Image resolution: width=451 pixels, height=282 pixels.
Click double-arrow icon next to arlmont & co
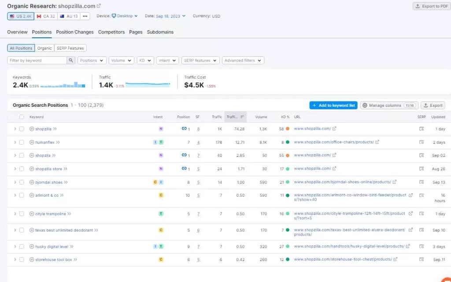[x=62, y=195]
